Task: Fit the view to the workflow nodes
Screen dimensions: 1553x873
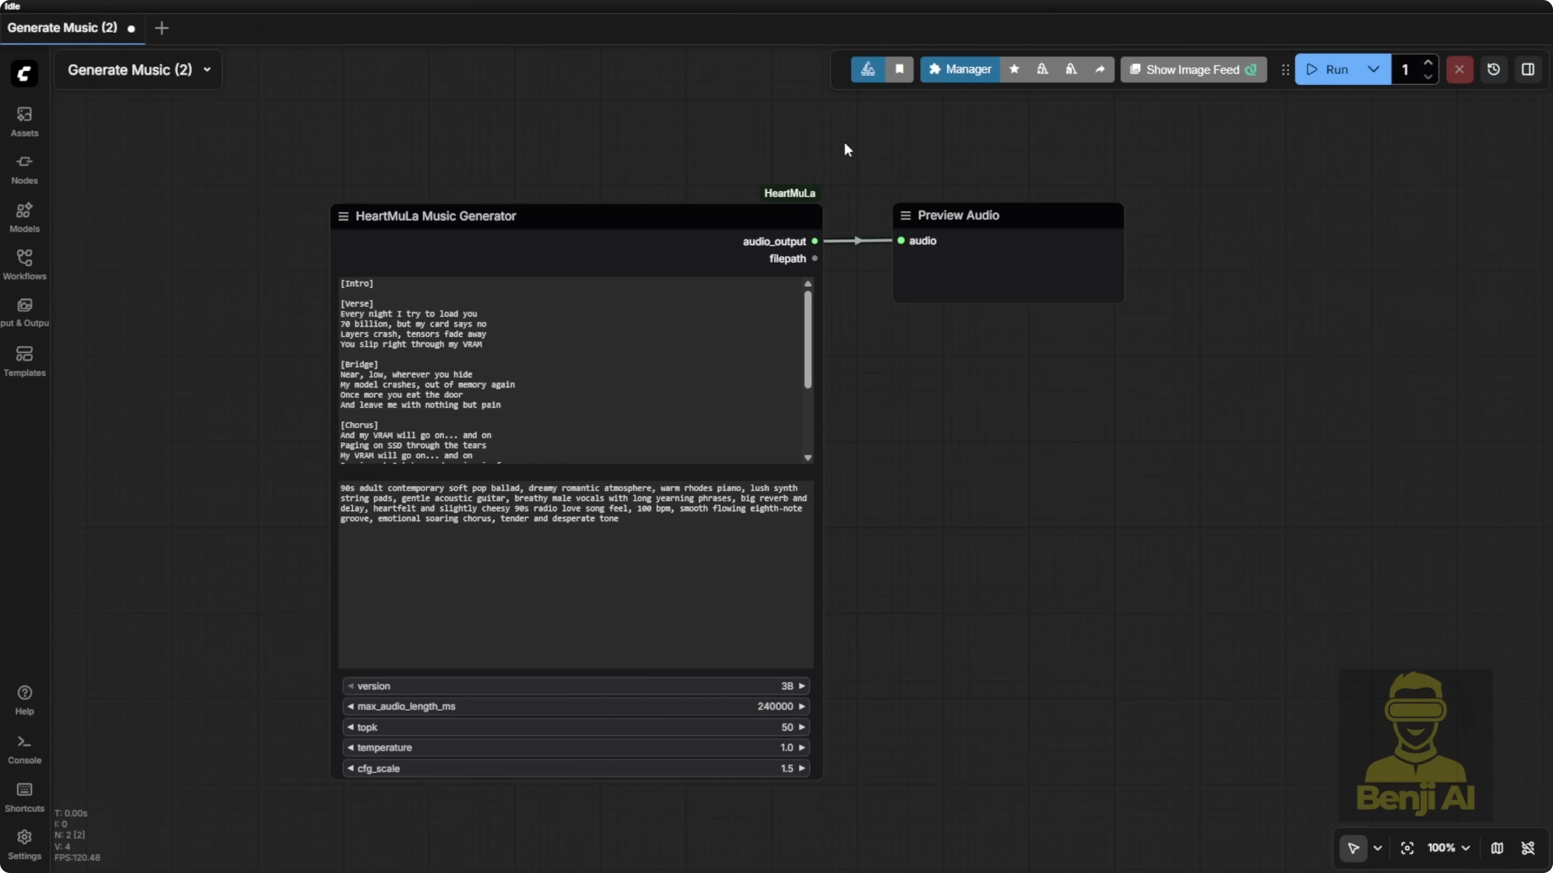Action: 1407,848
